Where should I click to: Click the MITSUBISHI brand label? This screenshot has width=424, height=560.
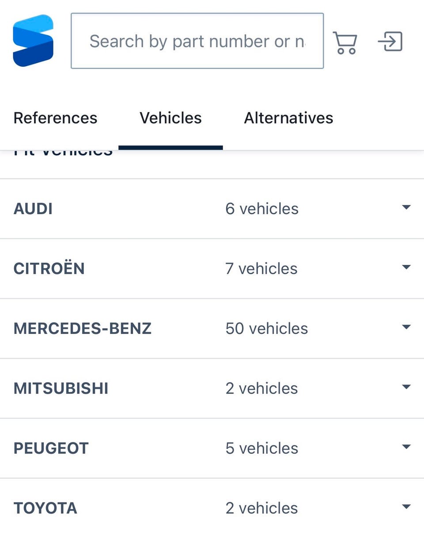[61, 388]
